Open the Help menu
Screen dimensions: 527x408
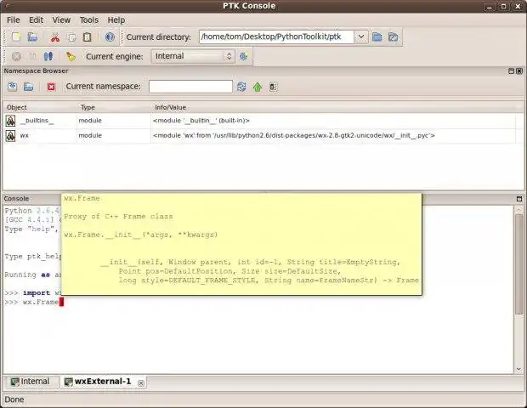pos(116,20)
